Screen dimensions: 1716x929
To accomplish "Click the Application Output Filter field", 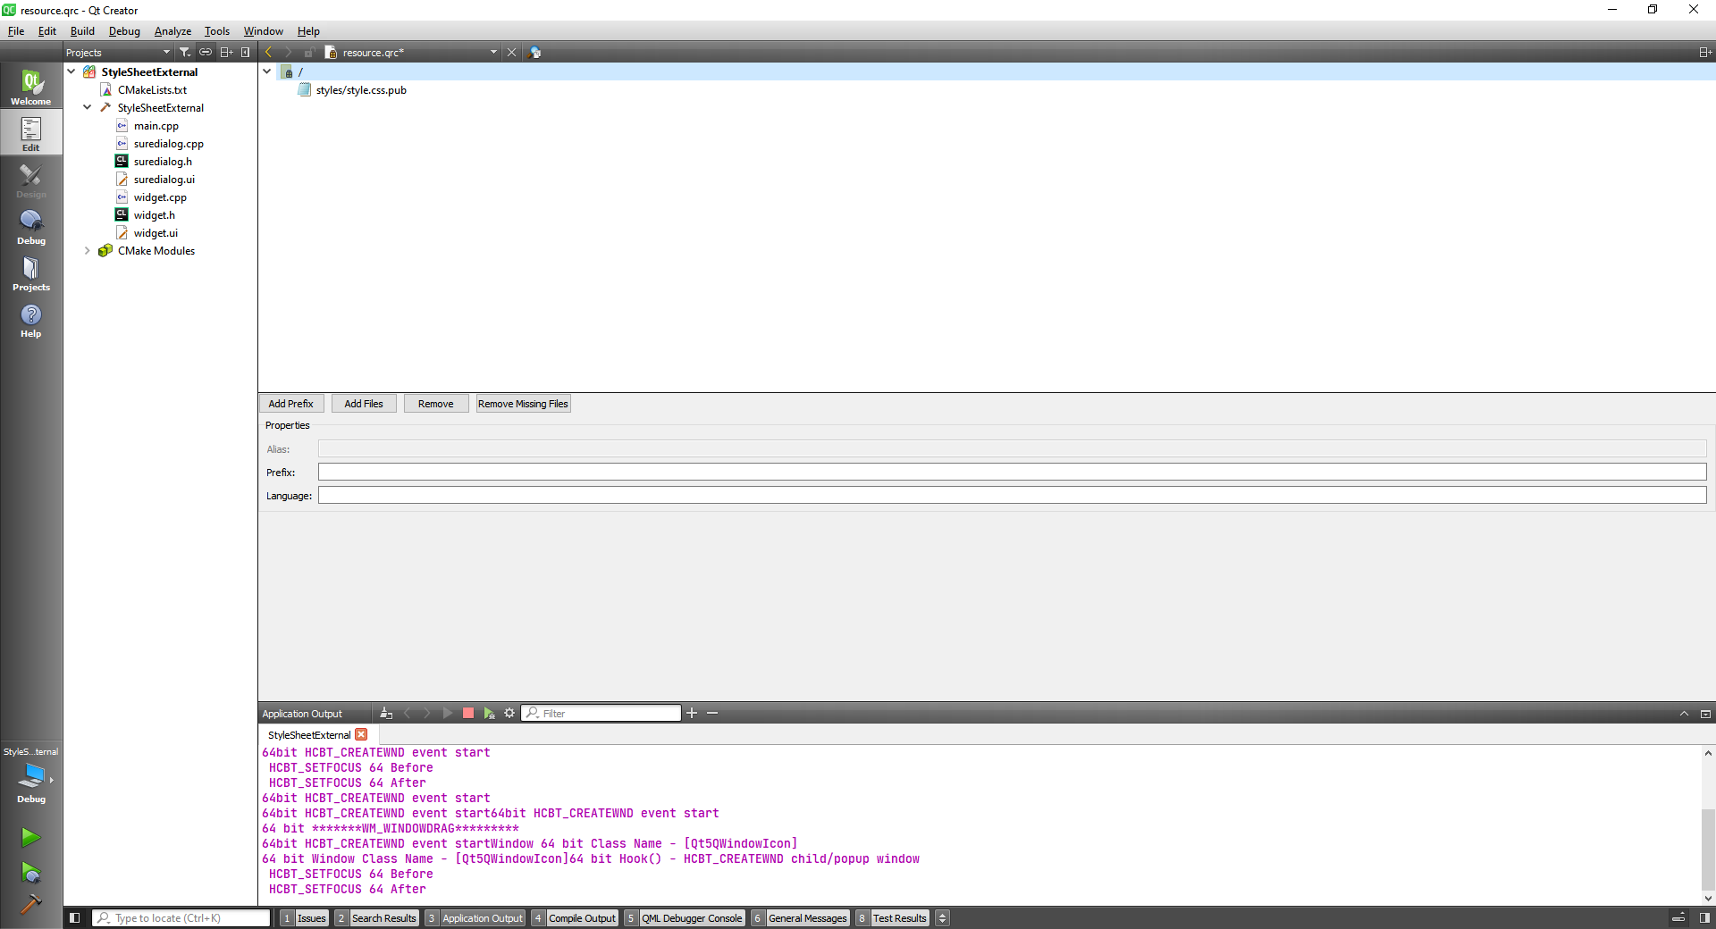I will [601, 713].
